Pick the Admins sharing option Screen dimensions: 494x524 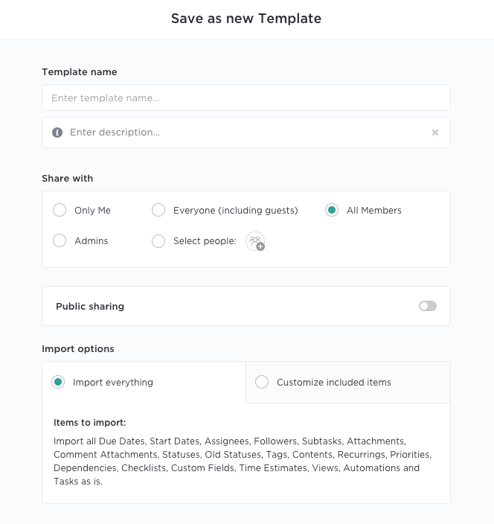[x=60, y=241]
